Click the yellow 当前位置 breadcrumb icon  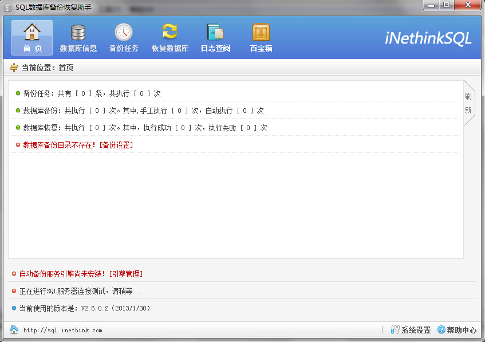(13, 66)
